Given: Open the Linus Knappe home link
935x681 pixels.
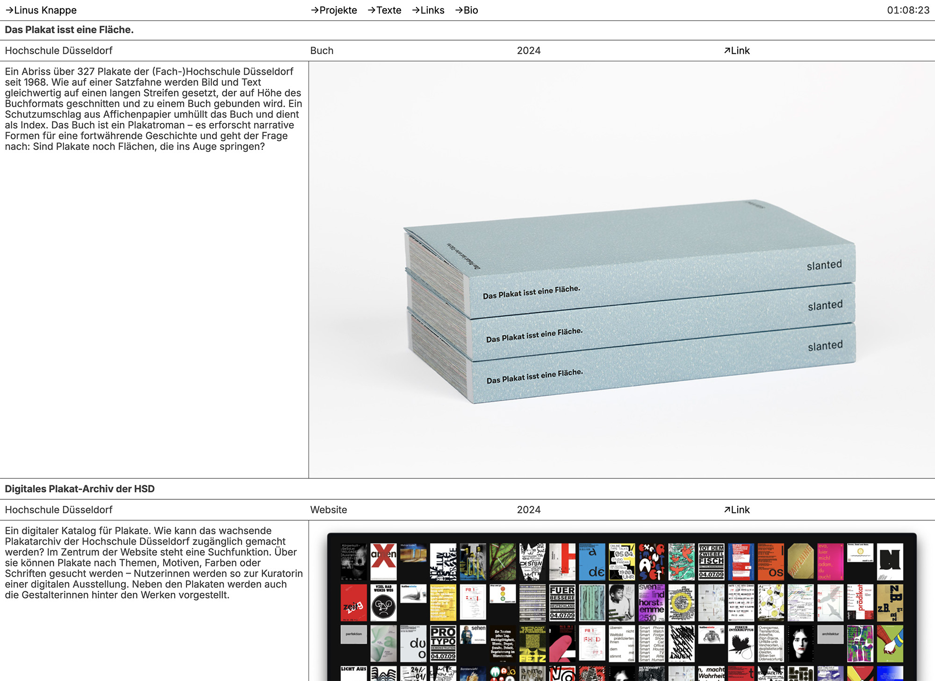Looking at the screenshot, I should point(41,10).
